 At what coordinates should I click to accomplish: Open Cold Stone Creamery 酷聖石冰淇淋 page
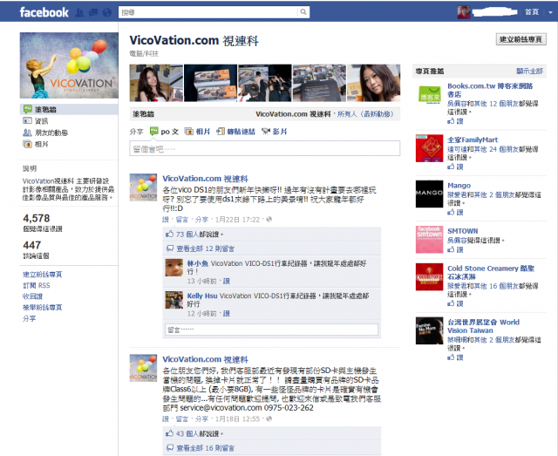point(491,272)
